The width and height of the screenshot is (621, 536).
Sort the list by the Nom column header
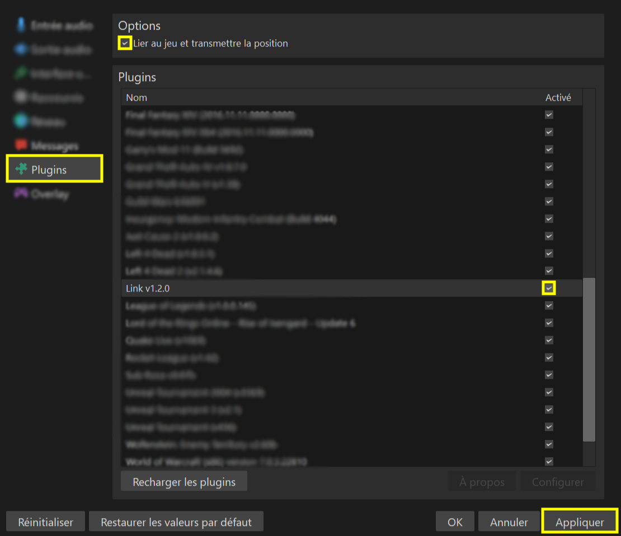(x=137, y=97)
